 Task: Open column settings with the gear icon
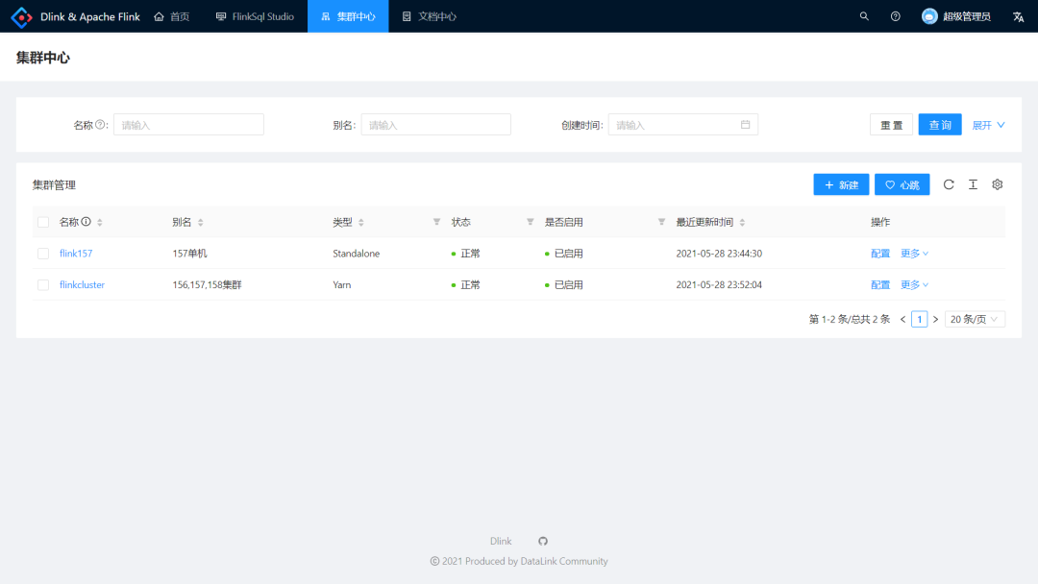[997, 183]
